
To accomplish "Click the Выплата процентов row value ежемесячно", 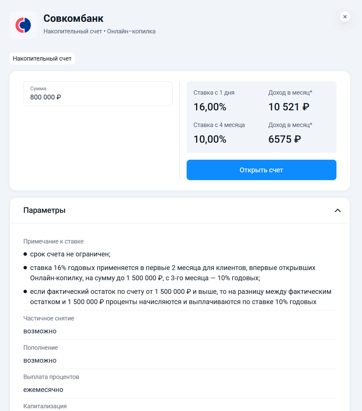I will pos(43,390).
